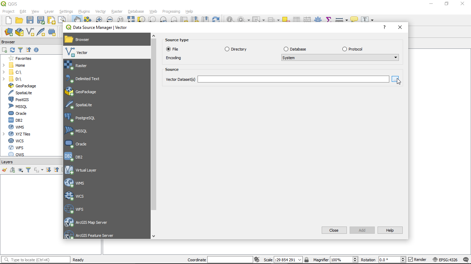This screenshot has height=264, width=471.
Task: Open the Encoding System dropdown
Action: click(340, 58)
